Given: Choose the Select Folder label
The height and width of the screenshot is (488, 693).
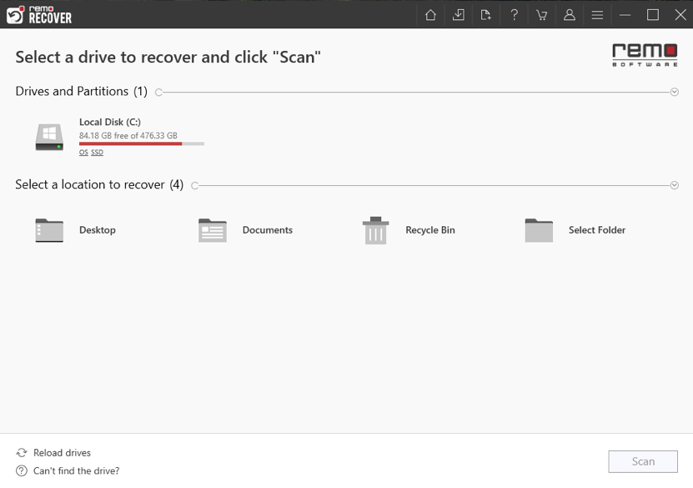Looking at the screenshot, I should click(x=596, y=230).
